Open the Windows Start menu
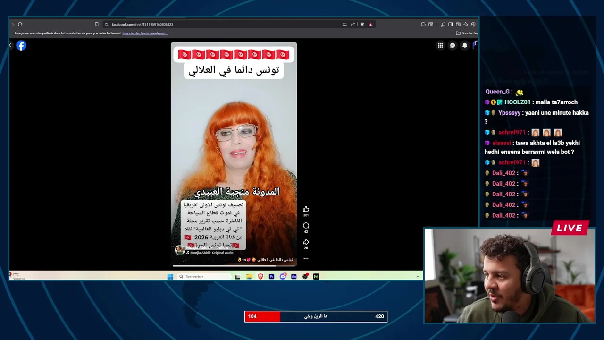The height and width of the screenshot is (340, 604). click(x=170, y=277)
